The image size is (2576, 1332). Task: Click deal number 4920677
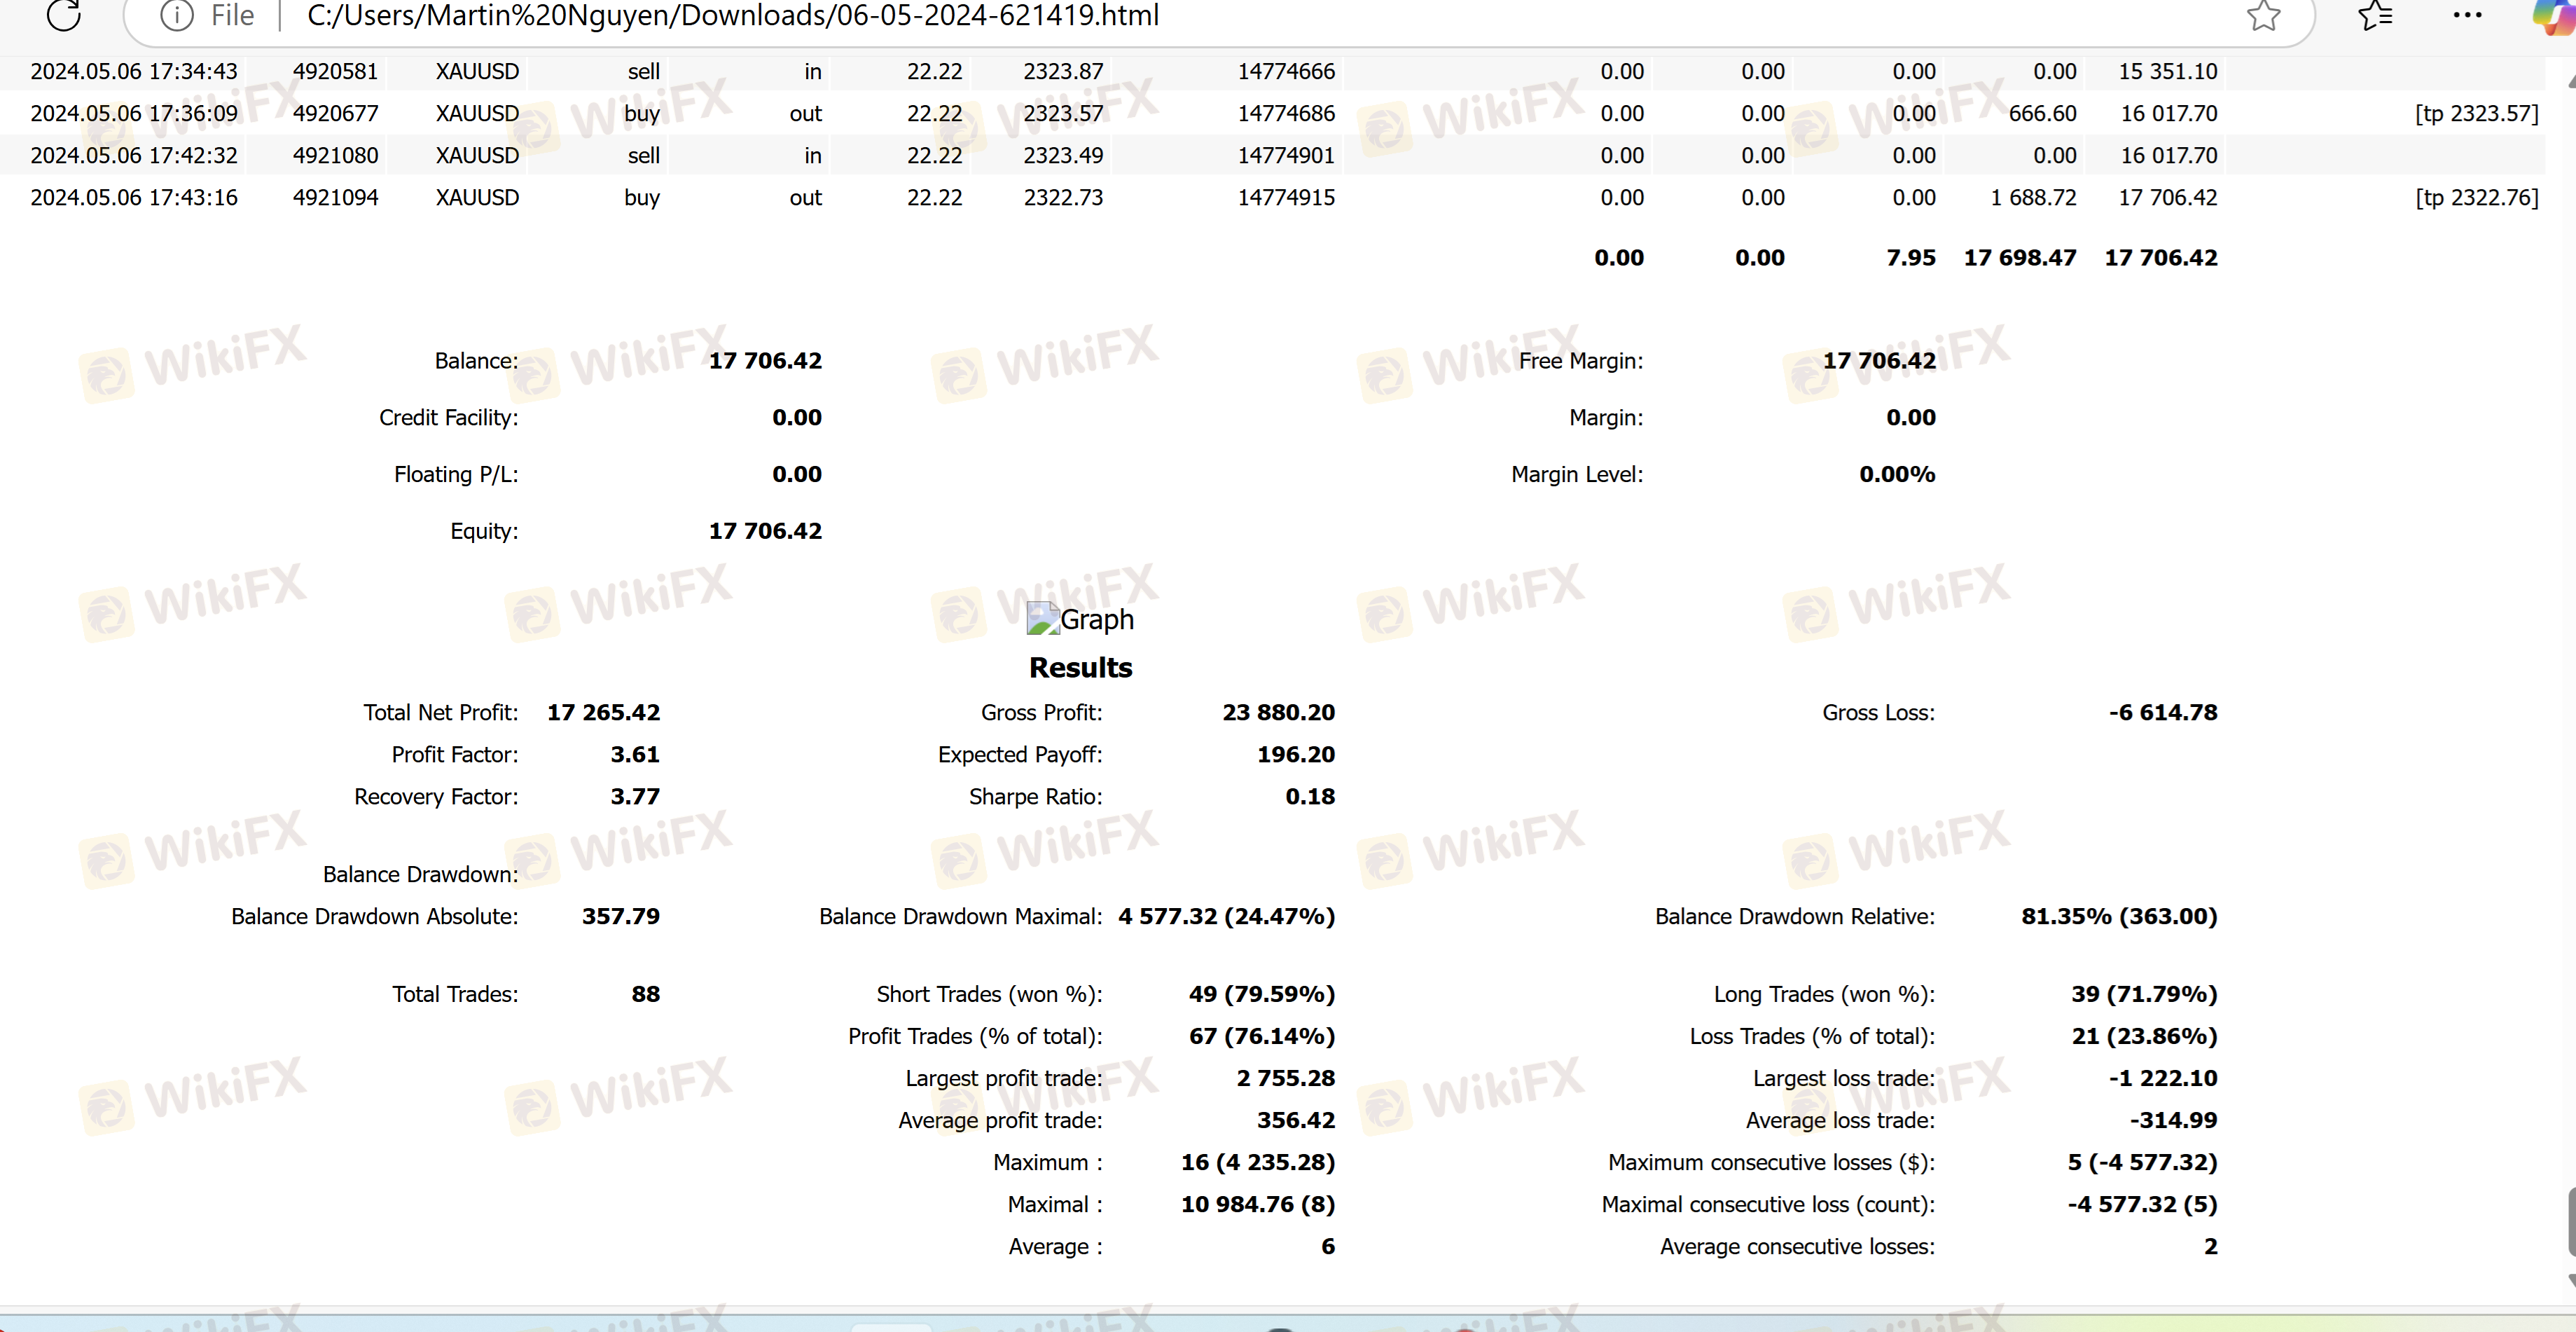pos(335,113)
